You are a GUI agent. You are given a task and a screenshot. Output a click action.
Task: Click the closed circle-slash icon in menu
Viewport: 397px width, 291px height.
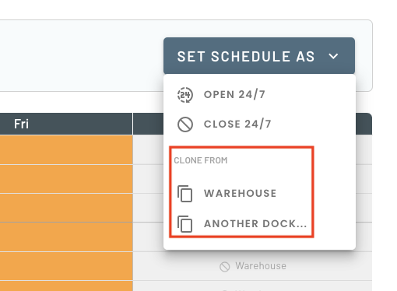185,124
